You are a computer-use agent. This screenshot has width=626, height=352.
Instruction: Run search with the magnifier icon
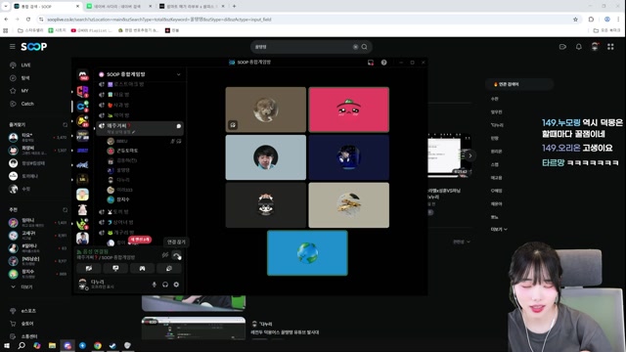click(x=365, y=47)
